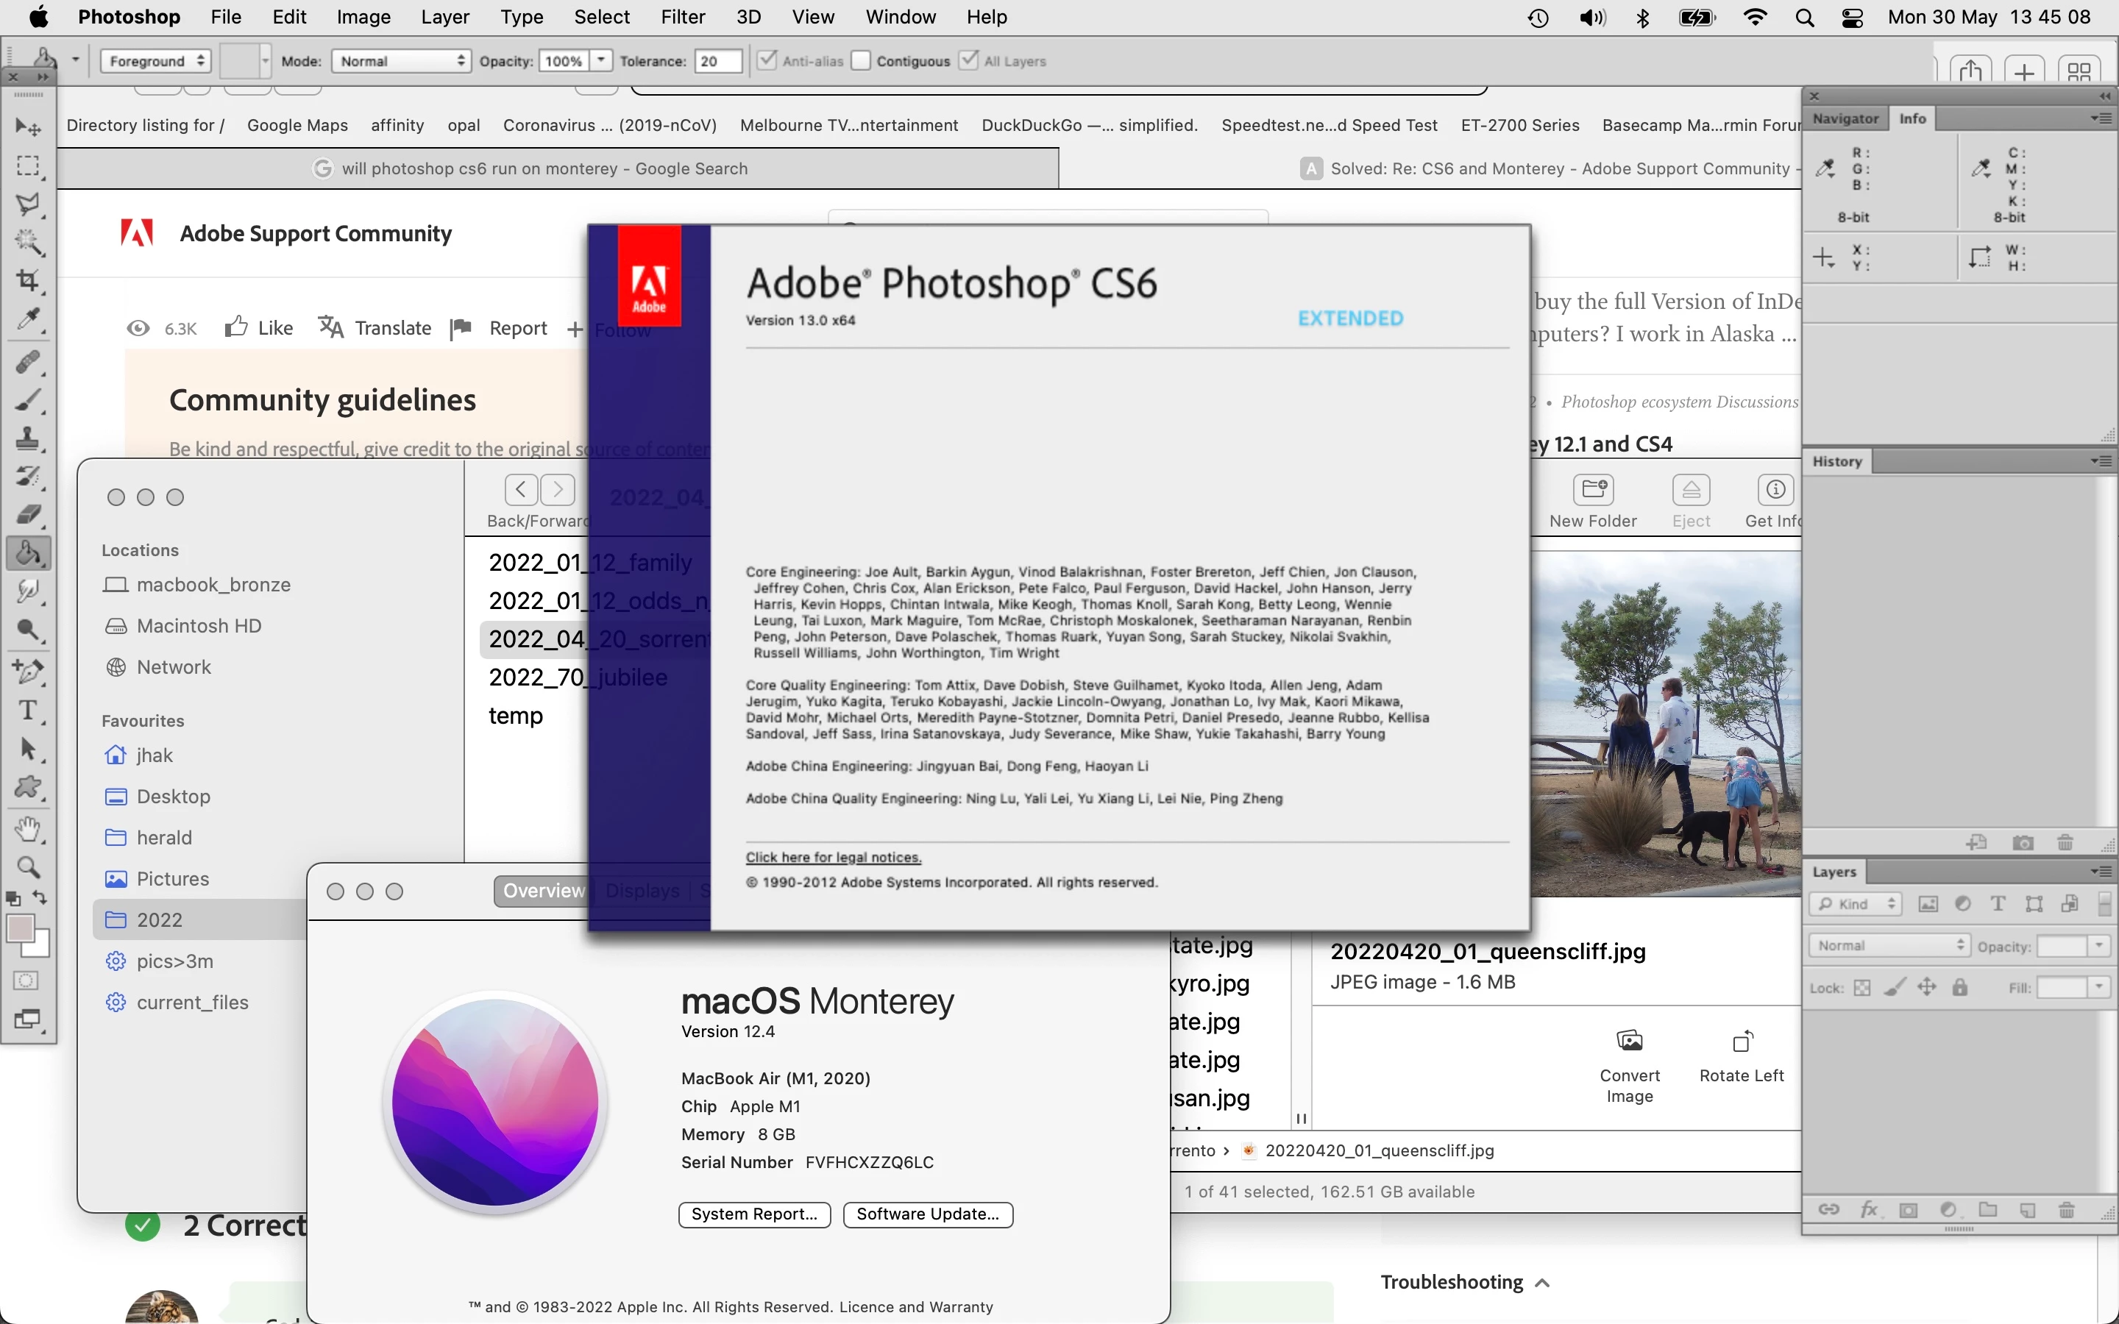Open the legal notices link

(833, 857)
